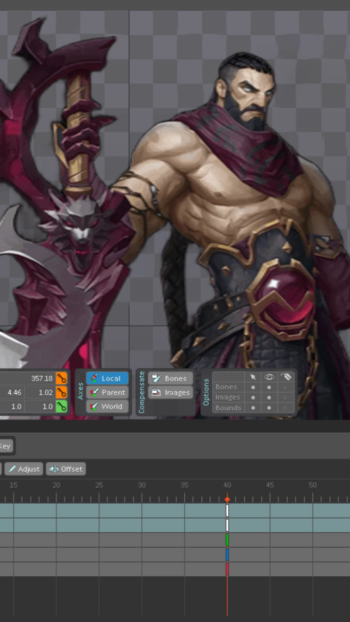Toggle Bounds selectable dot in Options
This screenshot has width=350, height=622.
point(253,408)
